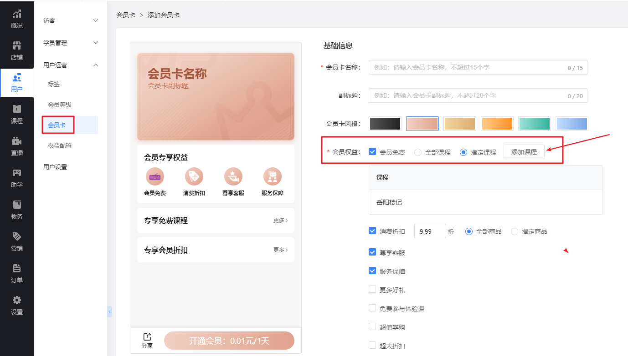This screenshot has height=356, width=628.
Task: Select the 全部课程 radio button
Action: (x=418, y=152)
